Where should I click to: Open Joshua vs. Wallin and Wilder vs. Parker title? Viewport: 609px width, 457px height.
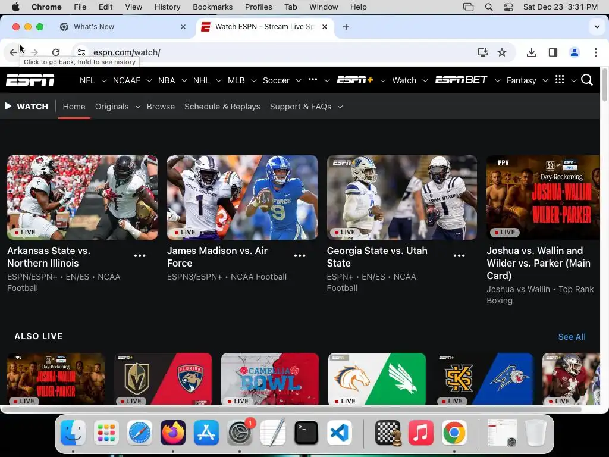[x=538, y=263]
